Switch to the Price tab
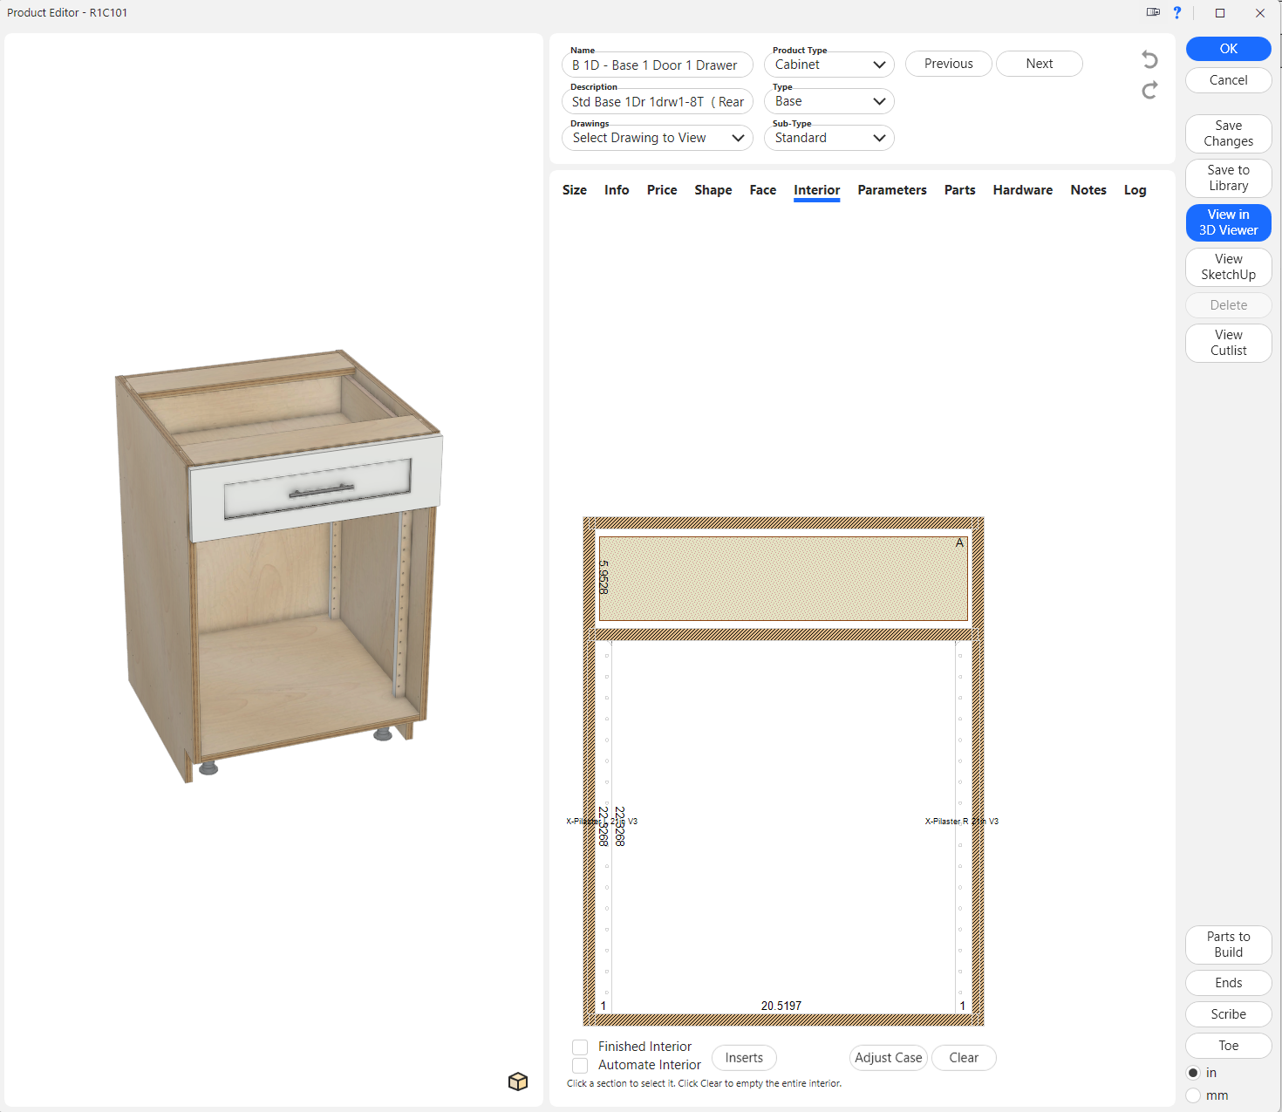This screenshot has height=1112, width=1282. (662, 190)
